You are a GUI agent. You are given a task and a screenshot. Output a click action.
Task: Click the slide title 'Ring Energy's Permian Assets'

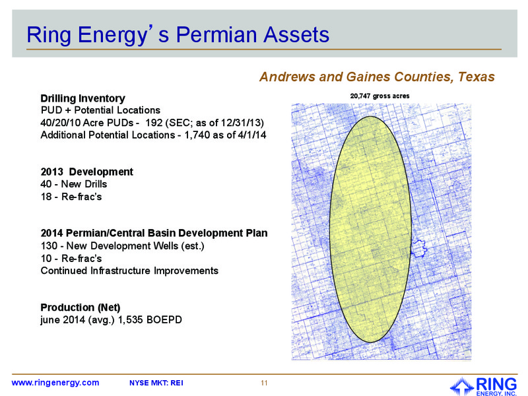click(178, 35)
